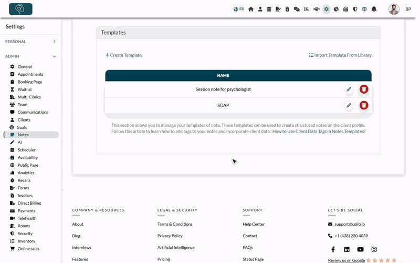This screenshot has width=420, height=263.
Task: Switch language to FR
Action: pyautogui.click(x=239, y=9)
